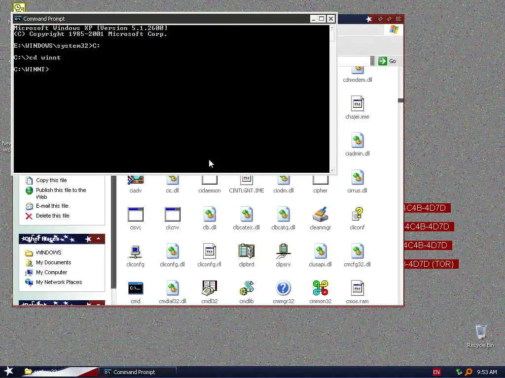Image resolution: width=505 pixels, height=378 pixels.
Task: Switch to Command Prompt taskbar button
Action: tap(138, 372)
